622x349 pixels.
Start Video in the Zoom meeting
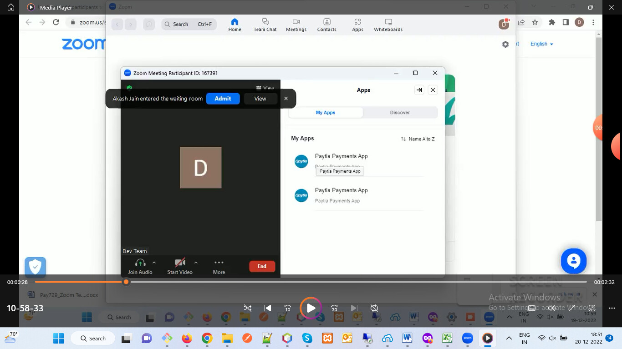180,267
